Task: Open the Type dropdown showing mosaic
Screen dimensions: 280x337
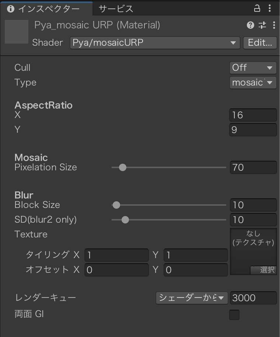Action: point(253,83)
